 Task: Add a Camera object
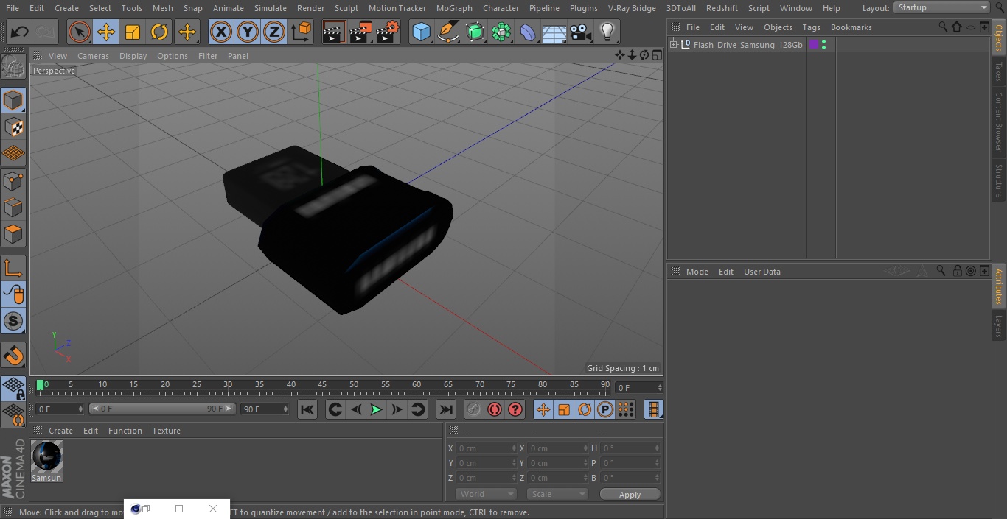coord(581,32)
